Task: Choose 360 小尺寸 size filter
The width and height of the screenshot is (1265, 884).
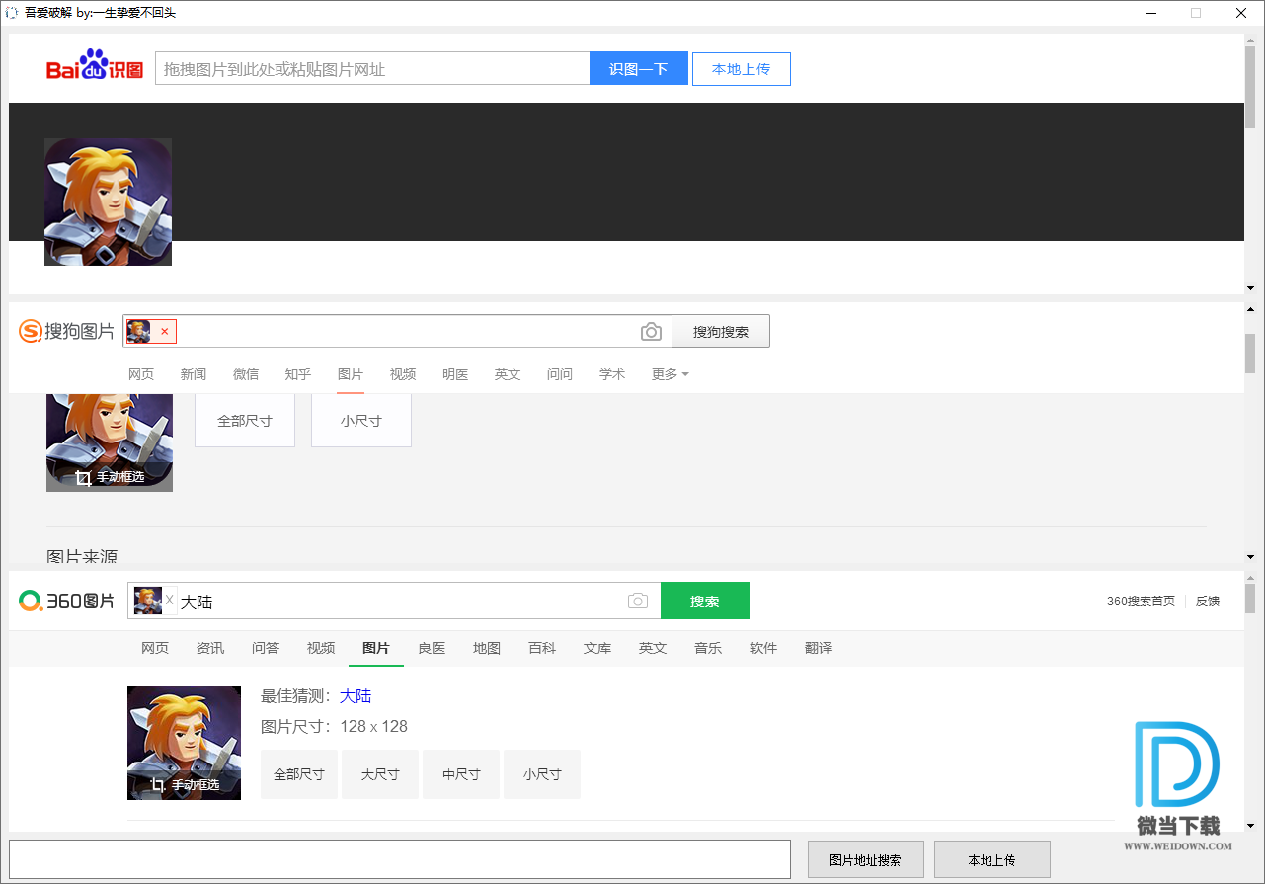Action: [x=542, y=774]
